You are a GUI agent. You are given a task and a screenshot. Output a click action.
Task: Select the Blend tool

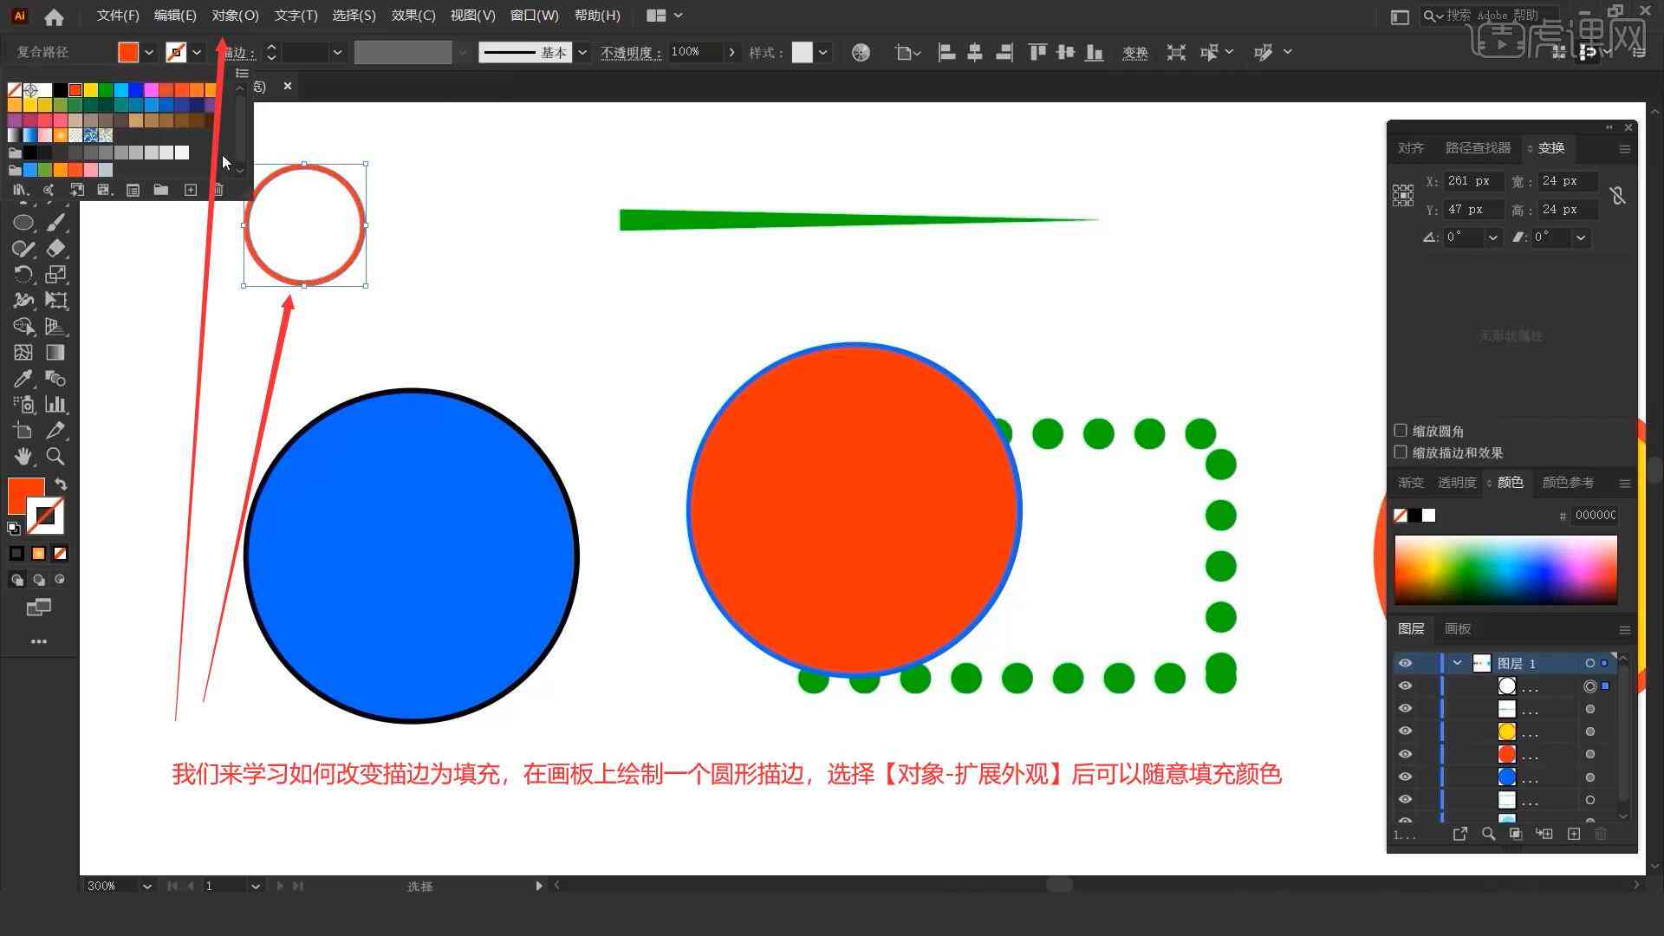pyautogui.click(x=55, y=379)
